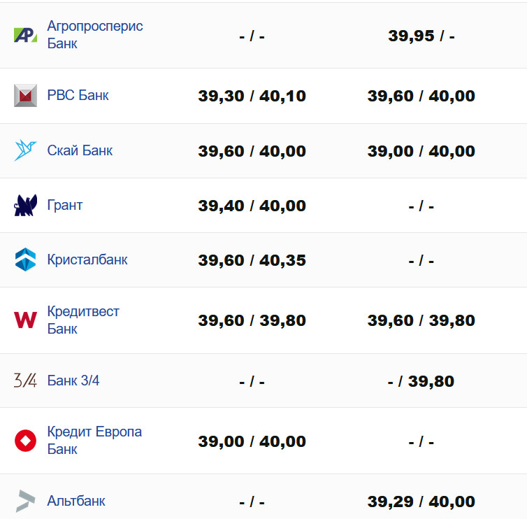
Task: Go to the Кристалбанк page link
Action: click(x=87, y=259)
